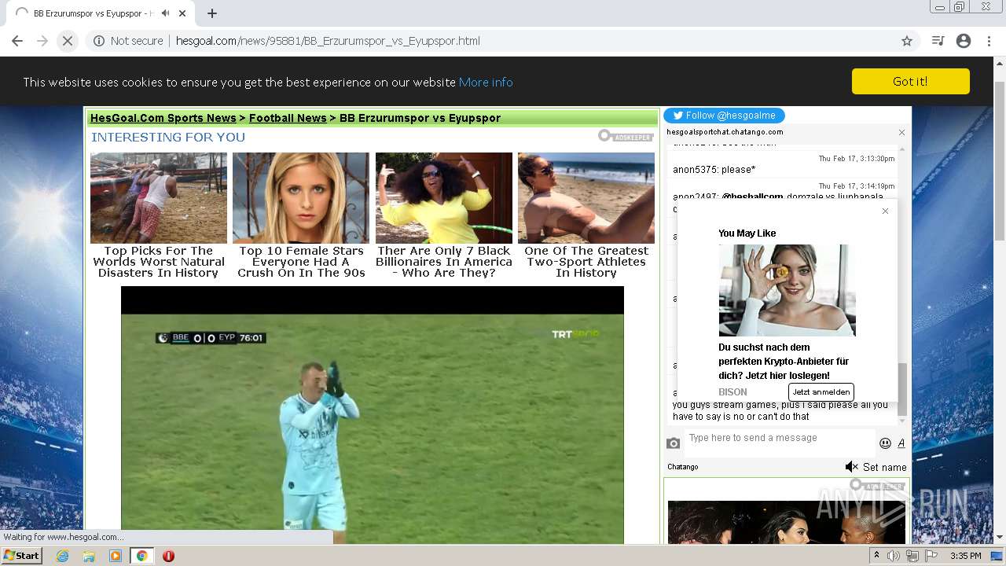Viewport: 1006px width, 566px height.
Task: Click the 3:35 PM clock
Action: pos(965,556)
